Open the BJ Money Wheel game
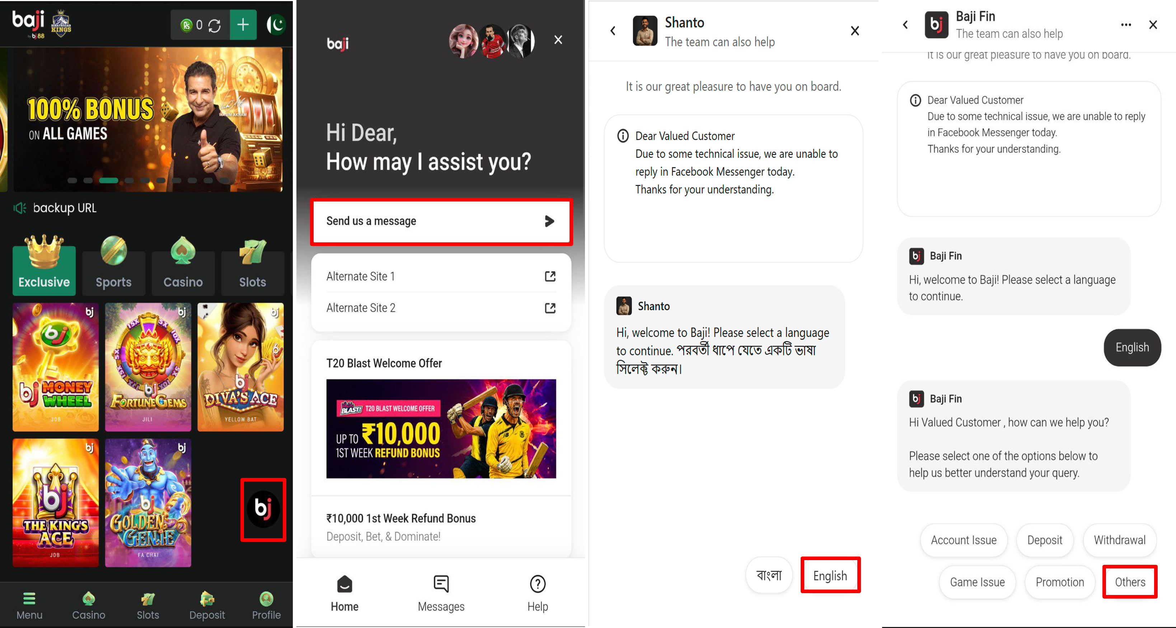Image resolution: width=1176 pixels, height=628 pixels. pyautogui.click(x=56, y=367)
